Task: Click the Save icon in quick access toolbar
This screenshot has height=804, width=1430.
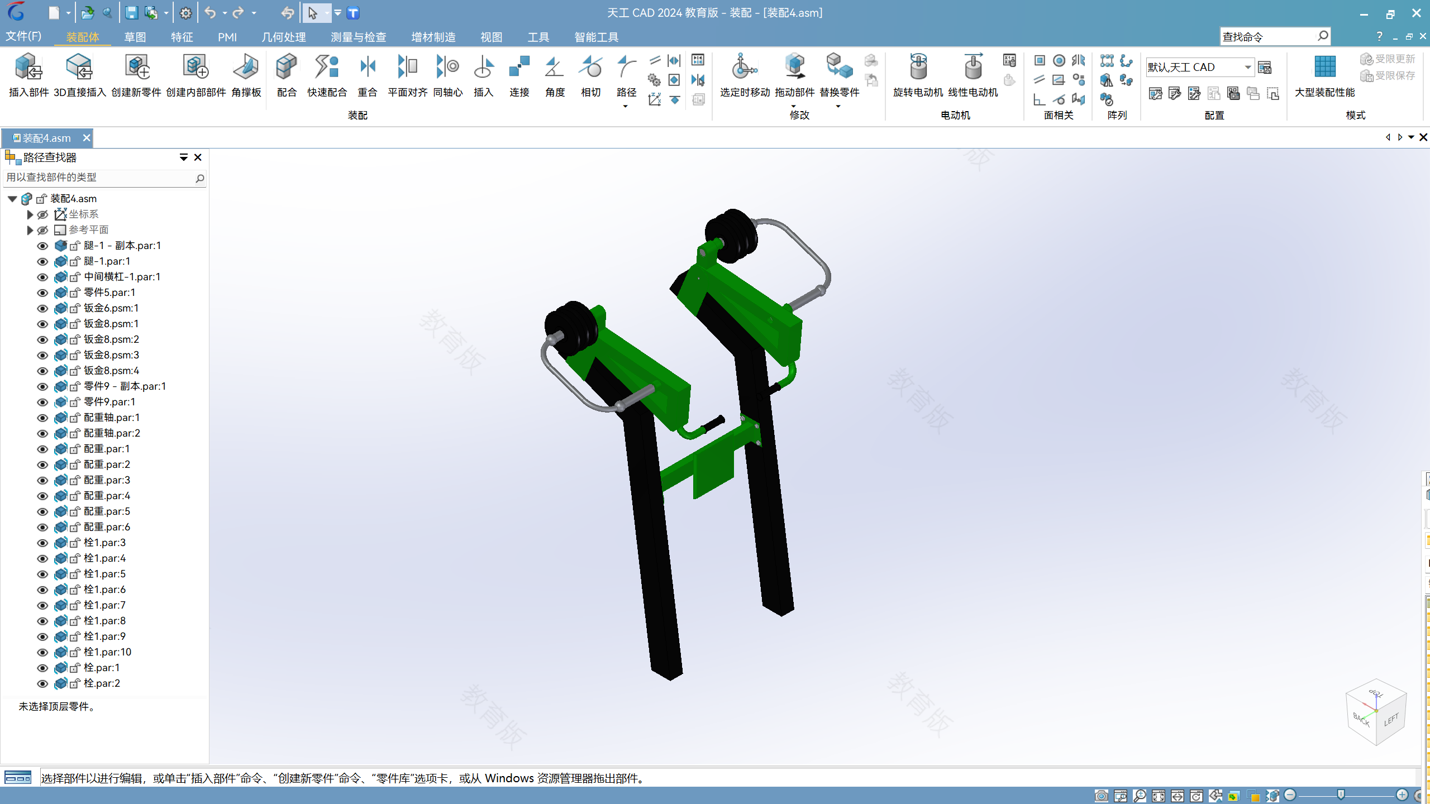Action: (x=131, y=13)
